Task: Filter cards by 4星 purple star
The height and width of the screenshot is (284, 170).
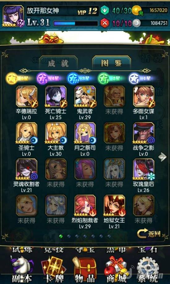Action: [49, 79]
